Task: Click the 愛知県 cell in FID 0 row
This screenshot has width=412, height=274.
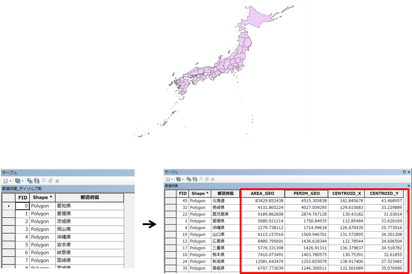Action: 89,206
